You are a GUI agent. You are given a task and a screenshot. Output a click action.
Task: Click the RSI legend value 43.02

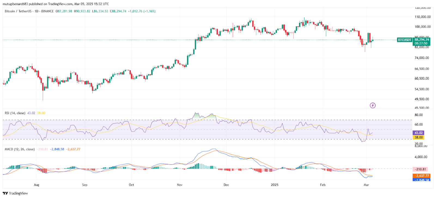pyautogui.click(x=31, y=113)
